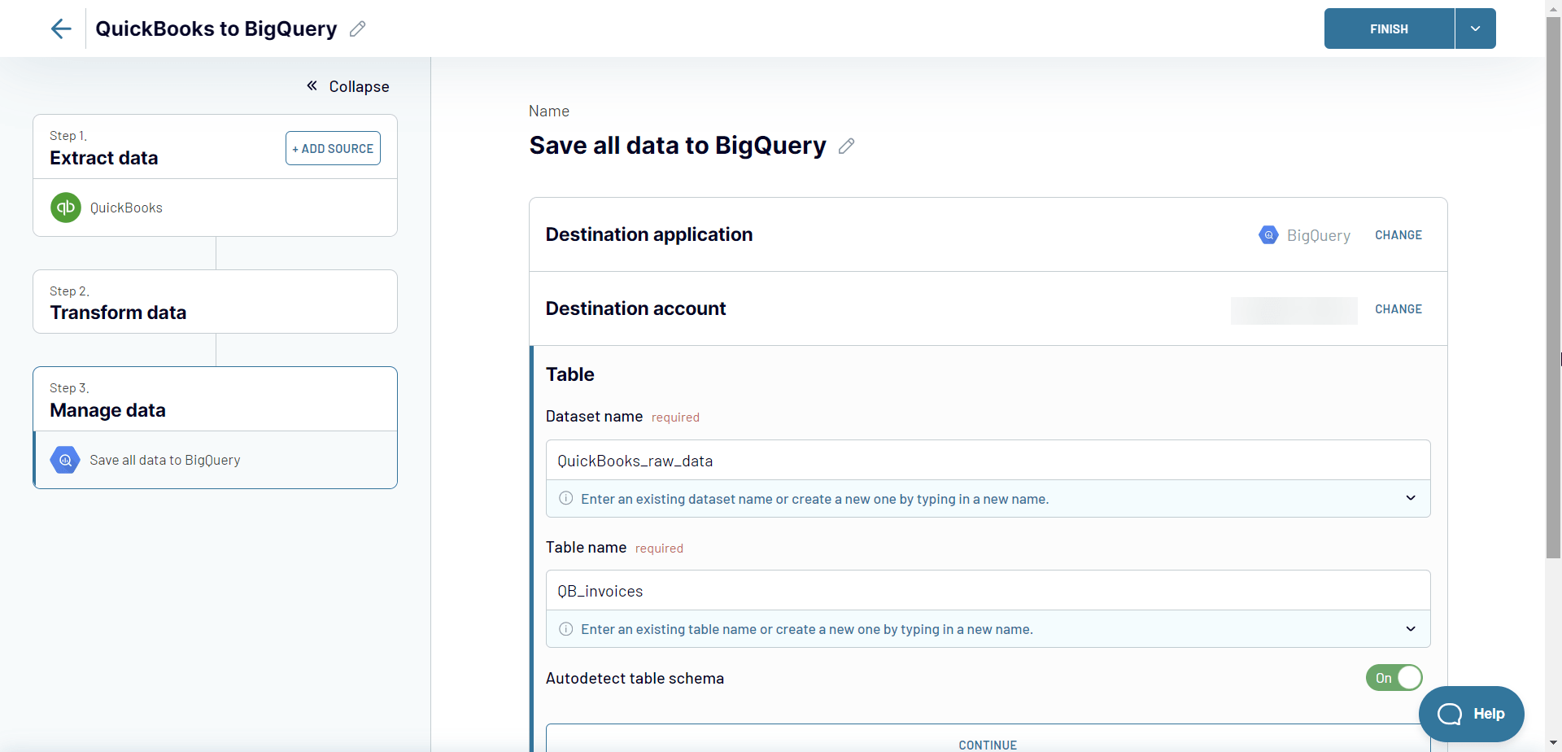Click the FINISH button
The height and width of the screenshot is (752, 1562).
click(x=1389, y=28)
